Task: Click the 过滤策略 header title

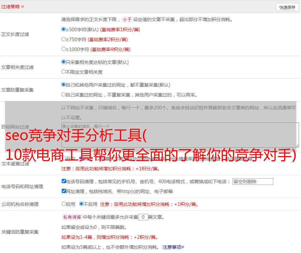Action: [x=10, y=7]
